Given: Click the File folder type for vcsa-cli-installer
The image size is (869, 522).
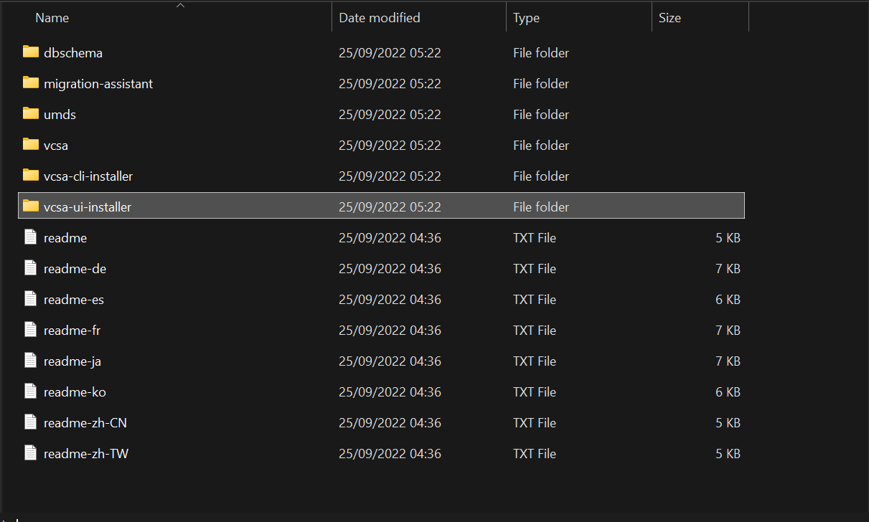Looking at the screenshot, I should [541, 176].
